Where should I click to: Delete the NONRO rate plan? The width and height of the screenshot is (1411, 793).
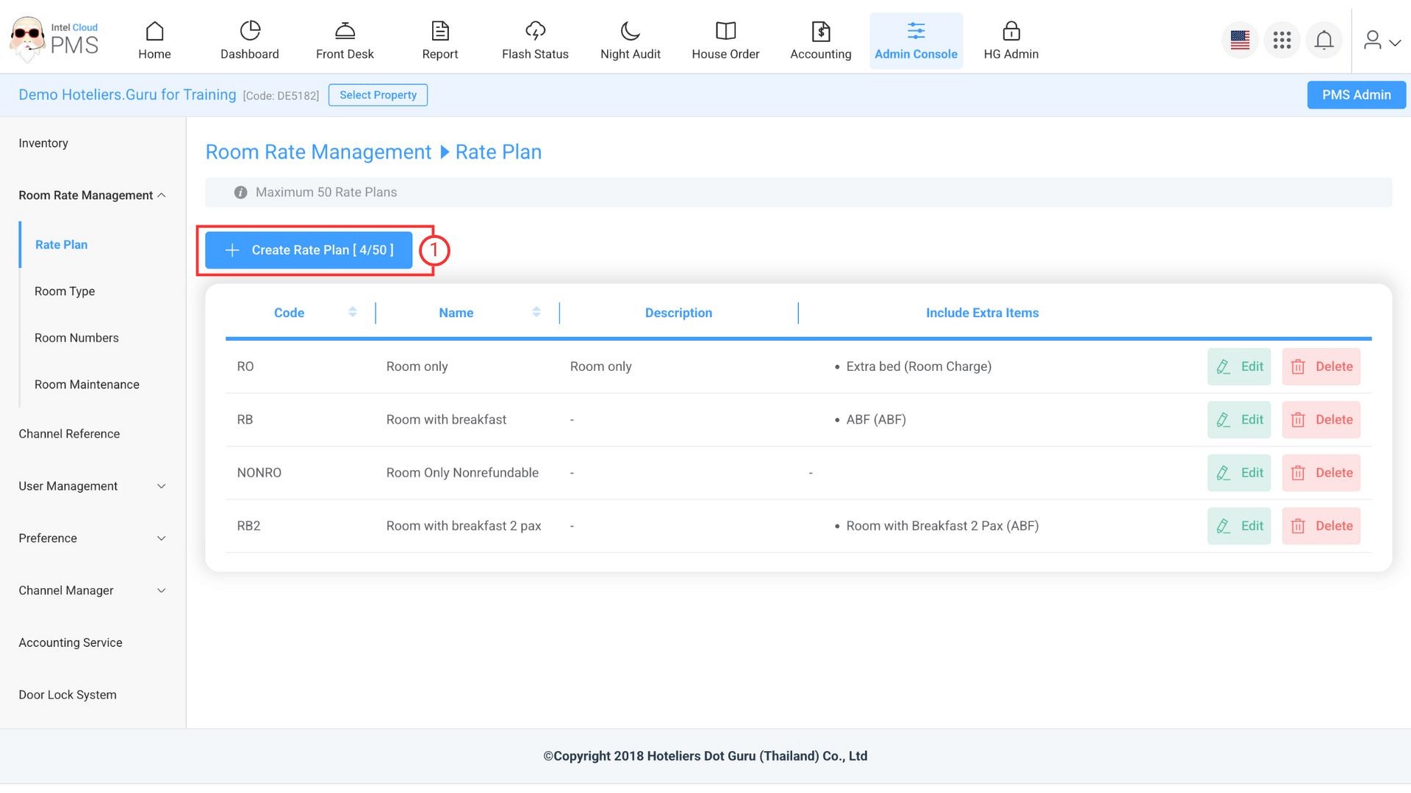point(1321,473)
